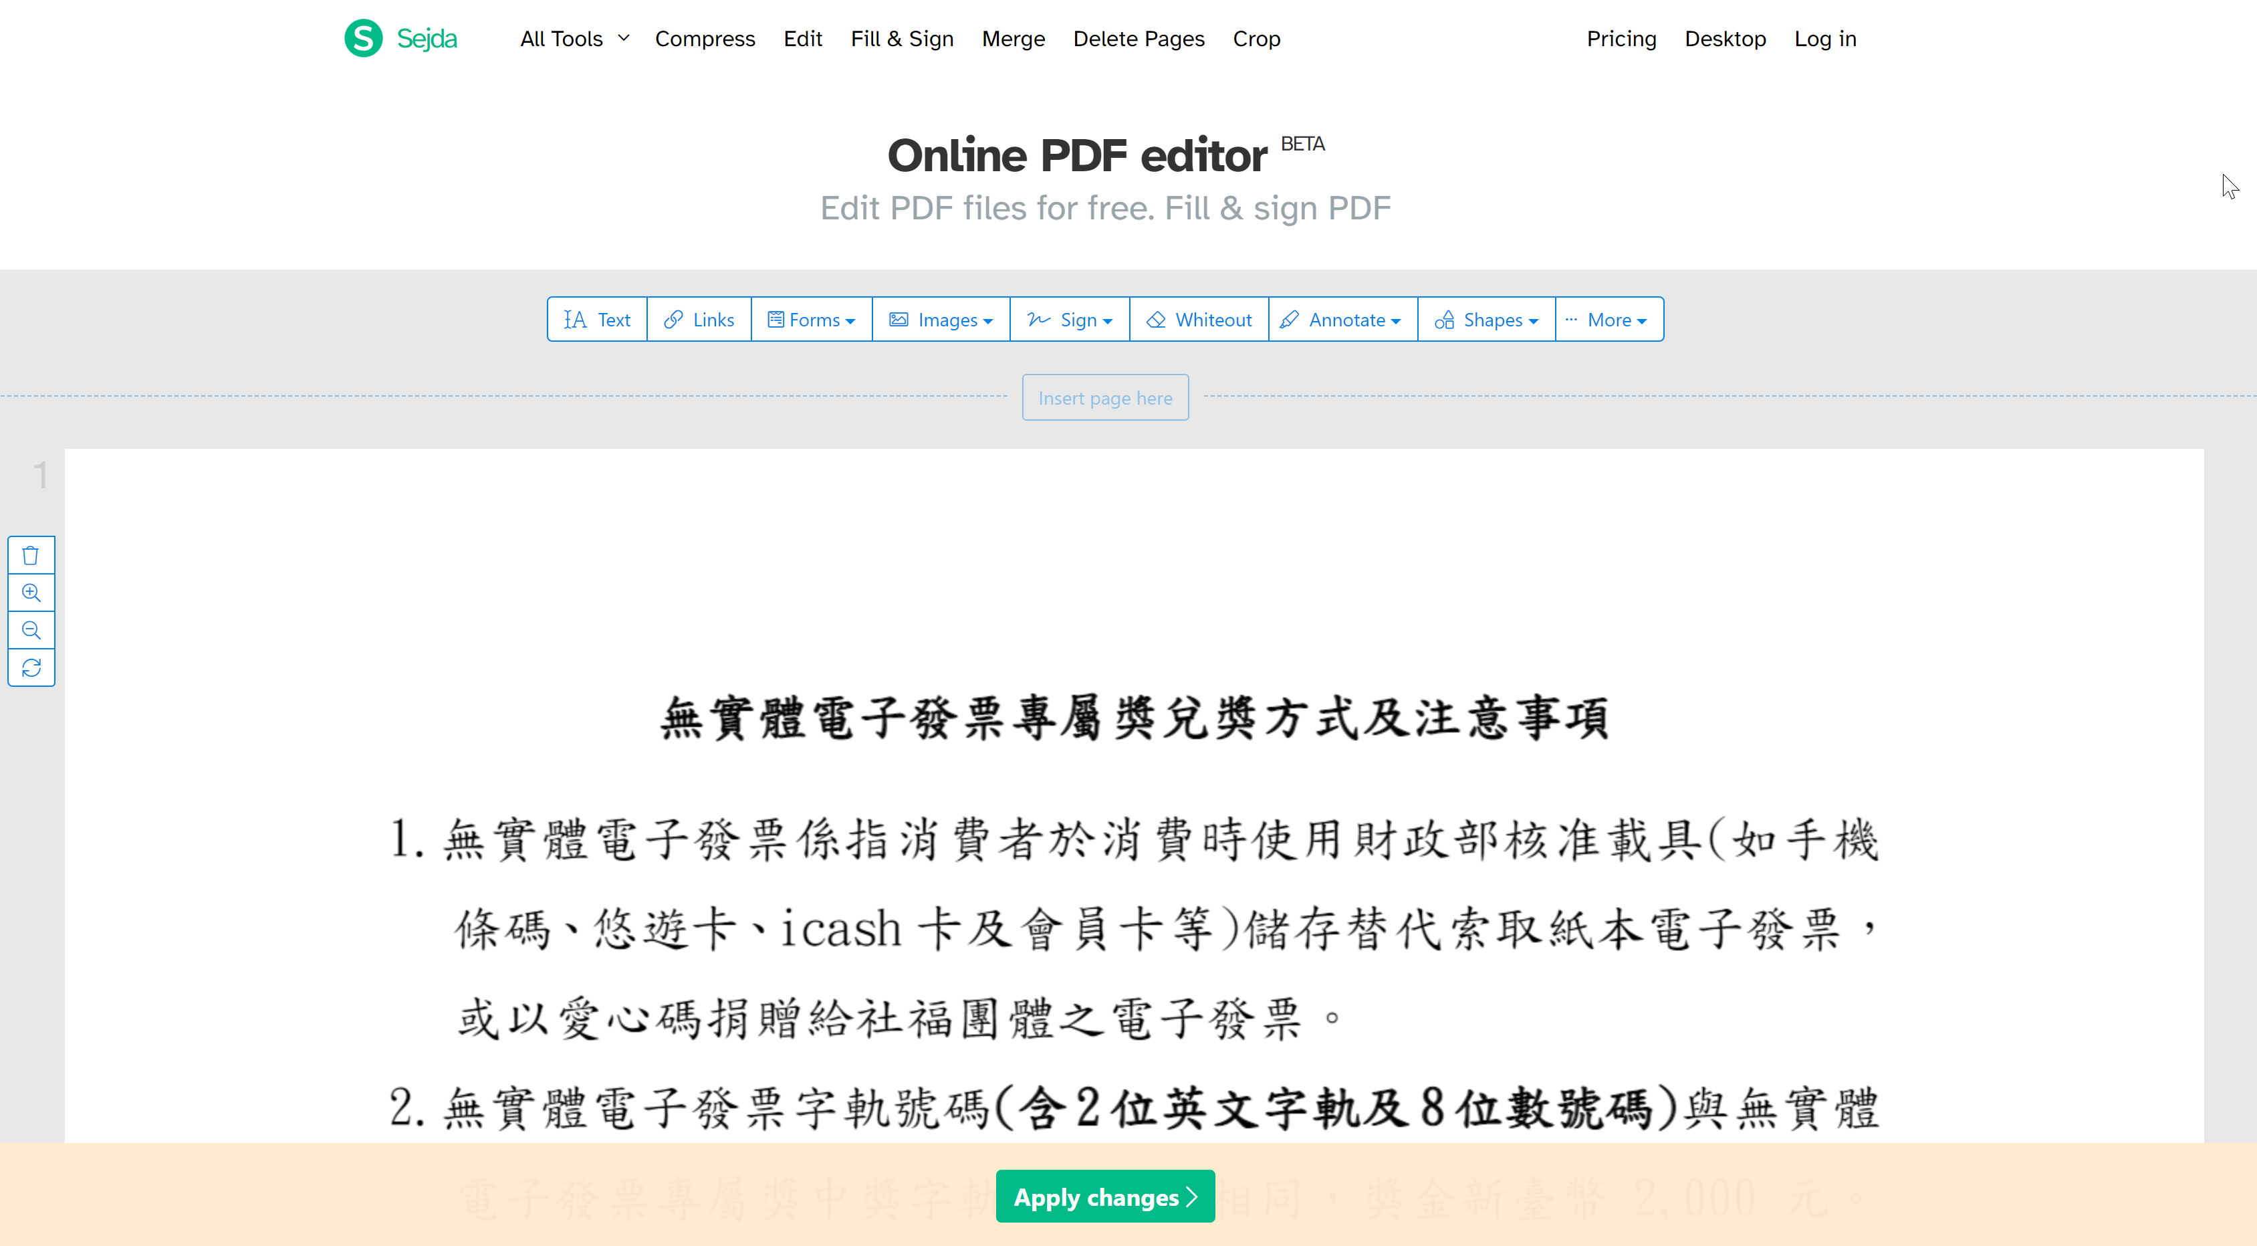Zoom in on page with magnifier plus

(x=31, y=593)
